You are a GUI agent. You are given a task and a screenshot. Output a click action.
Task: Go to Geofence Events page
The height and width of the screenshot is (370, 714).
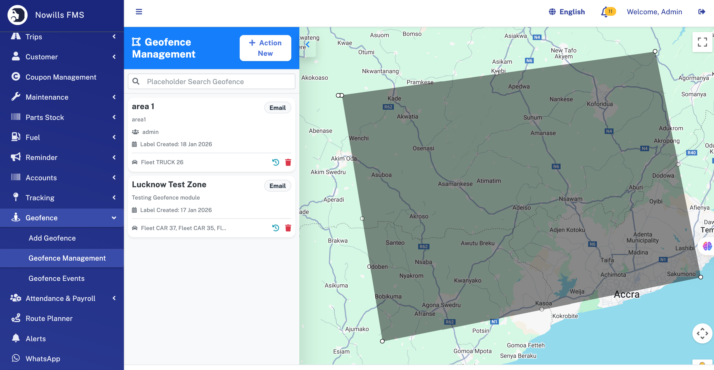[56, 278]
